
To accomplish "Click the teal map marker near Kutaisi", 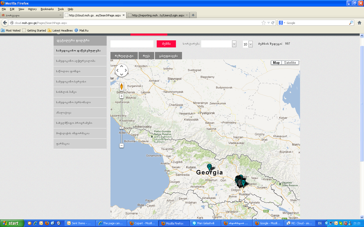I will coord(209,167).
